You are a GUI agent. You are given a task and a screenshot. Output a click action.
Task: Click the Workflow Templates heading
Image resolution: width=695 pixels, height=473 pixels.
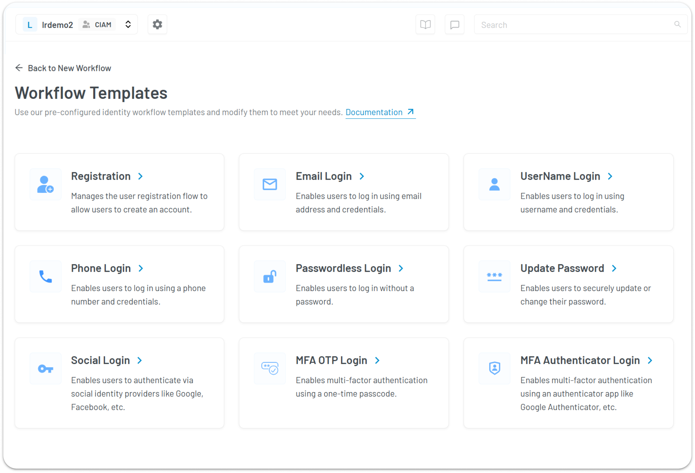point(91,93)
